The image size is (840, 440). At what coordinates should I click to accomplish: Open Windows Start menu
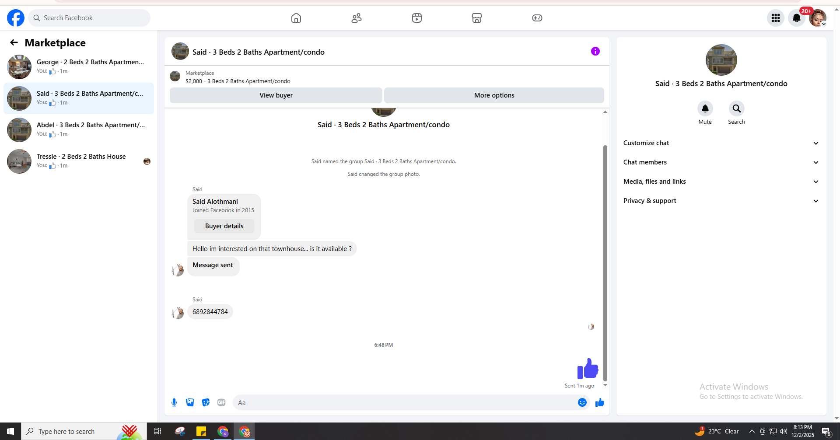[x=10, y=431]
